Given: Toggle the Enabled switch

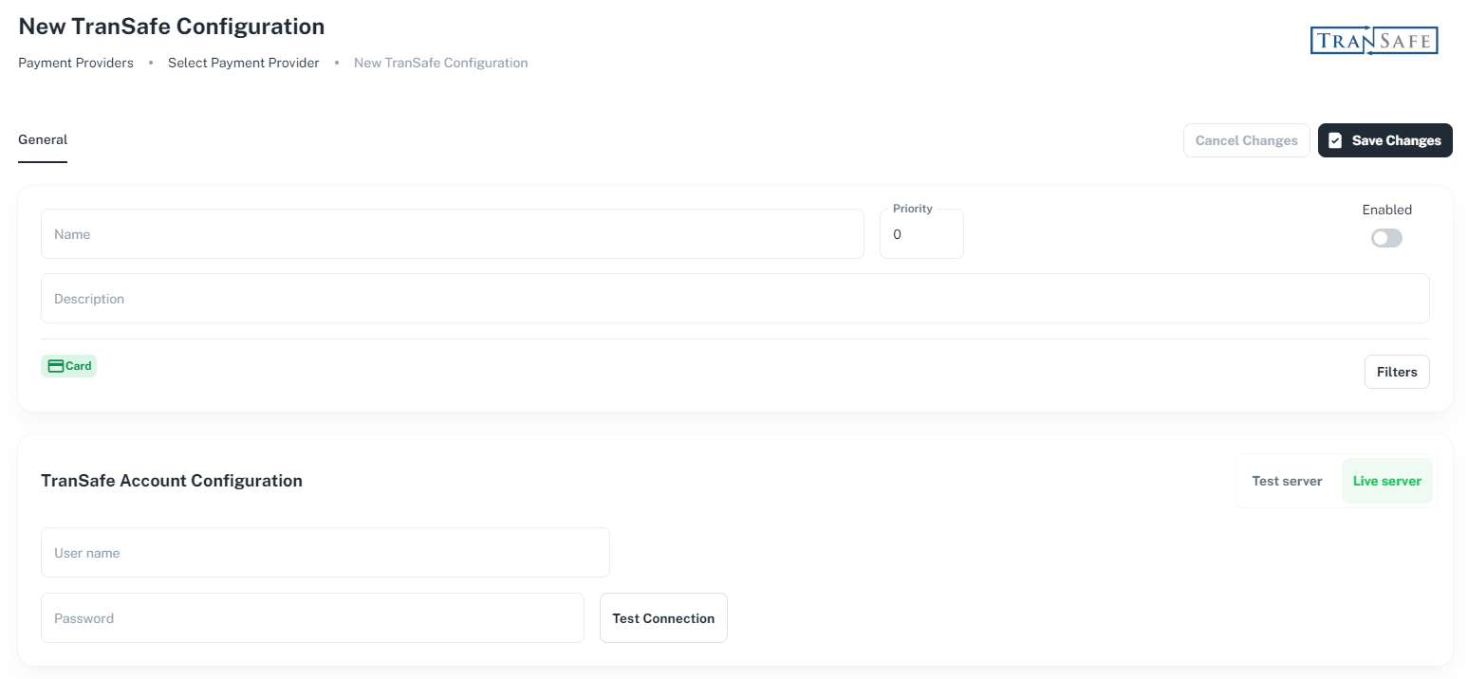Looking at the screenshot, I should [x=1386, y=238].
